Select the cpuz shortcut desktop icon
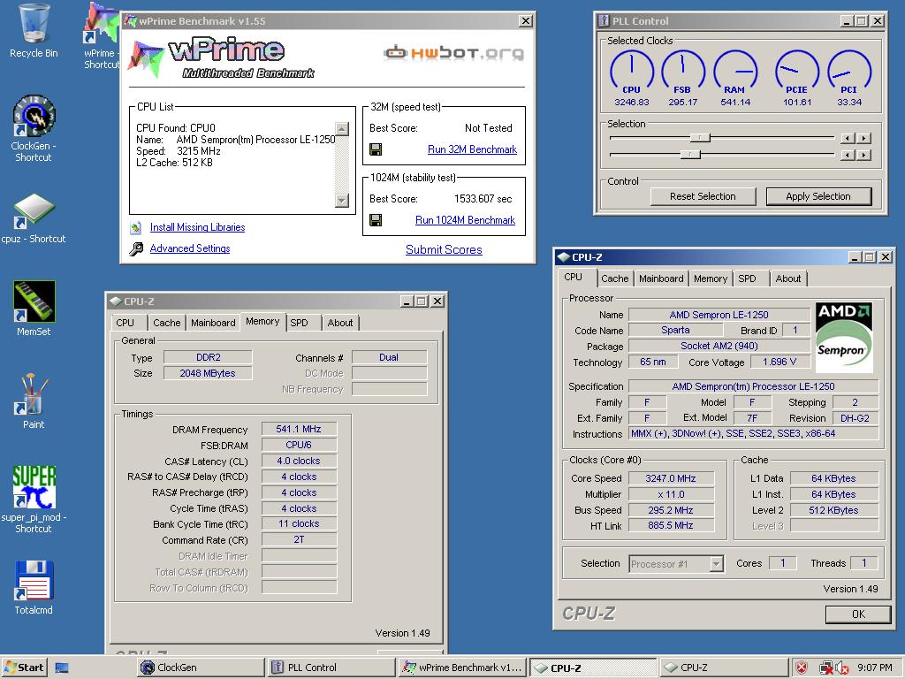905x679 pixels. click(x=34, y=218)
